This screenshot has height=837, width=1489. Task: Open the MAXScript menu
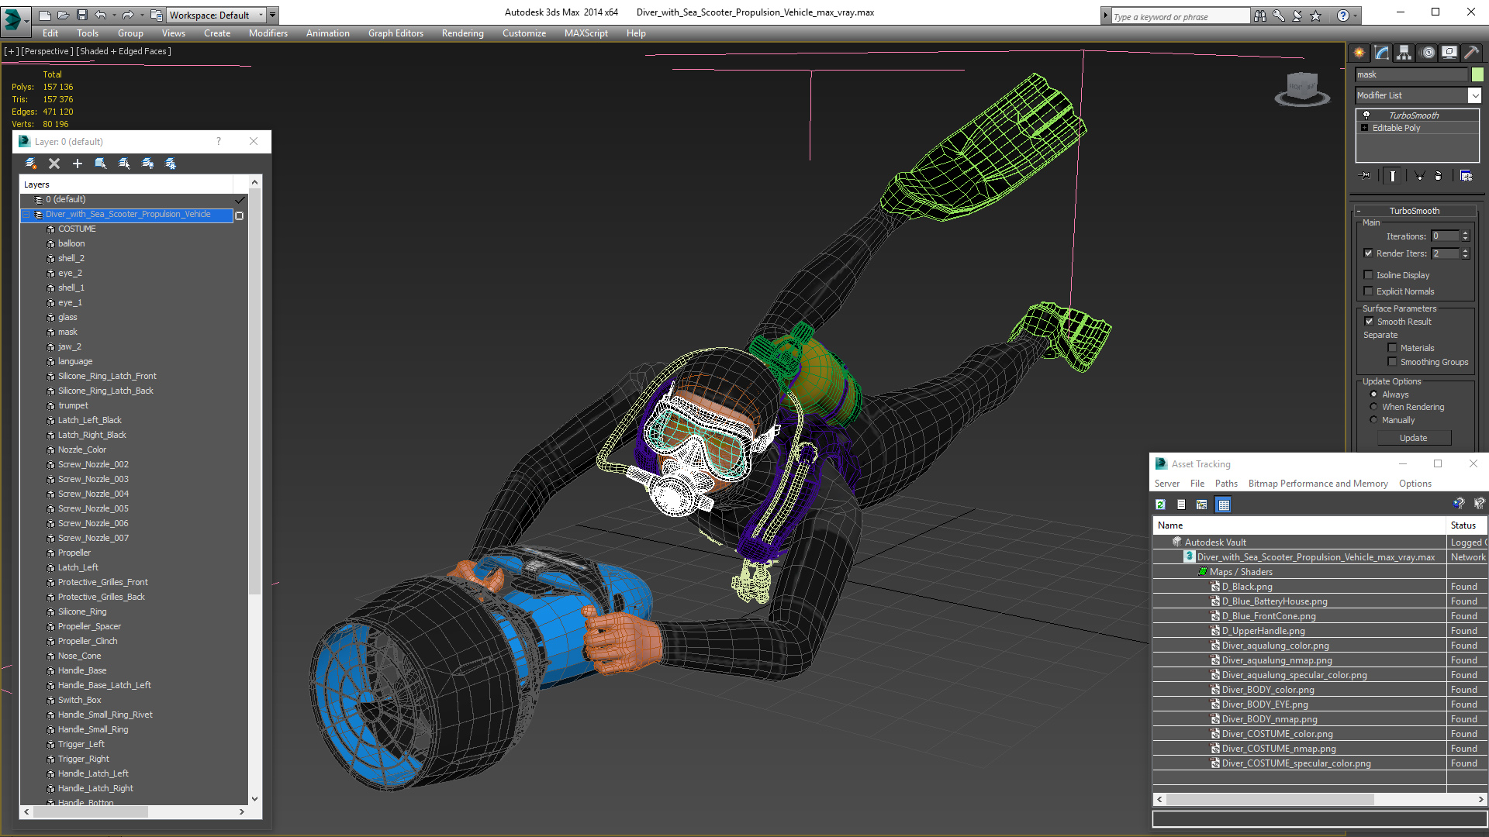(586, 33)
